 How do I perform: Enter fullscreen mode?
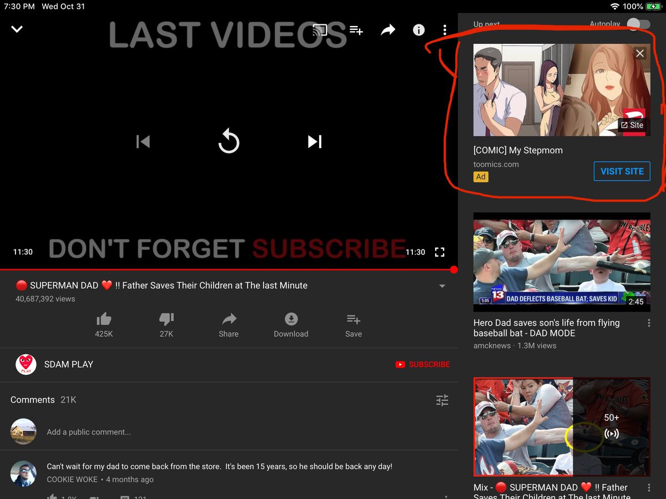point(440,252)
